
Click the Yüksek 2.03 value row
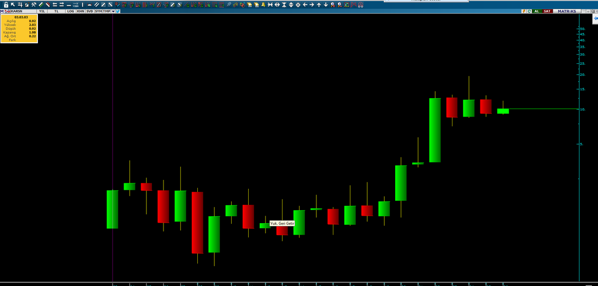click(19, 24)
